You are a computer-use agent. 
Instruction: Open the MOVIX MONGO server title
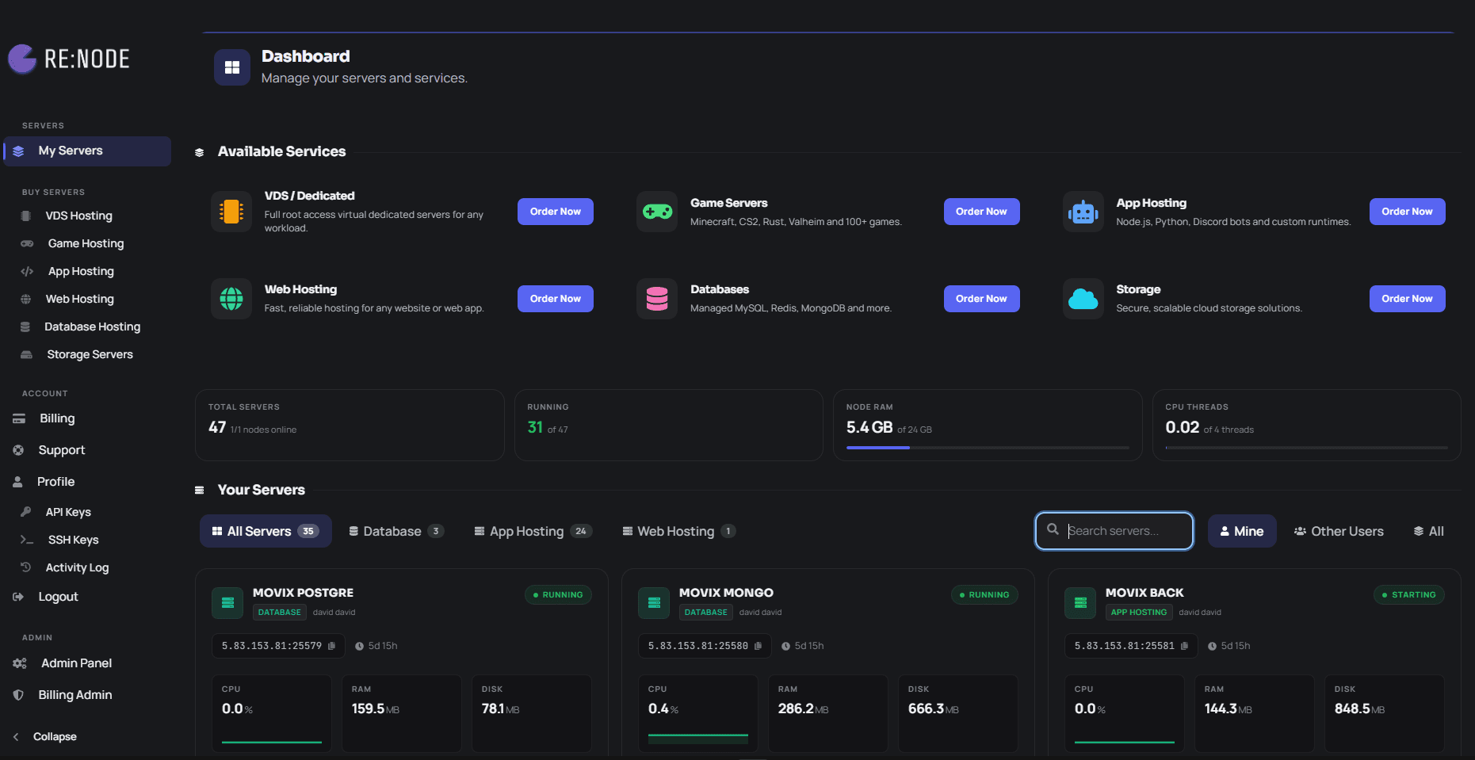point(726,593)
